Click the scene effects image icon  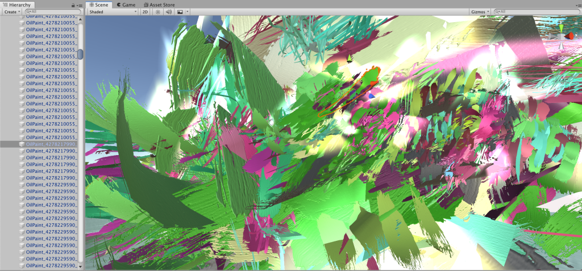click(180, 11)
